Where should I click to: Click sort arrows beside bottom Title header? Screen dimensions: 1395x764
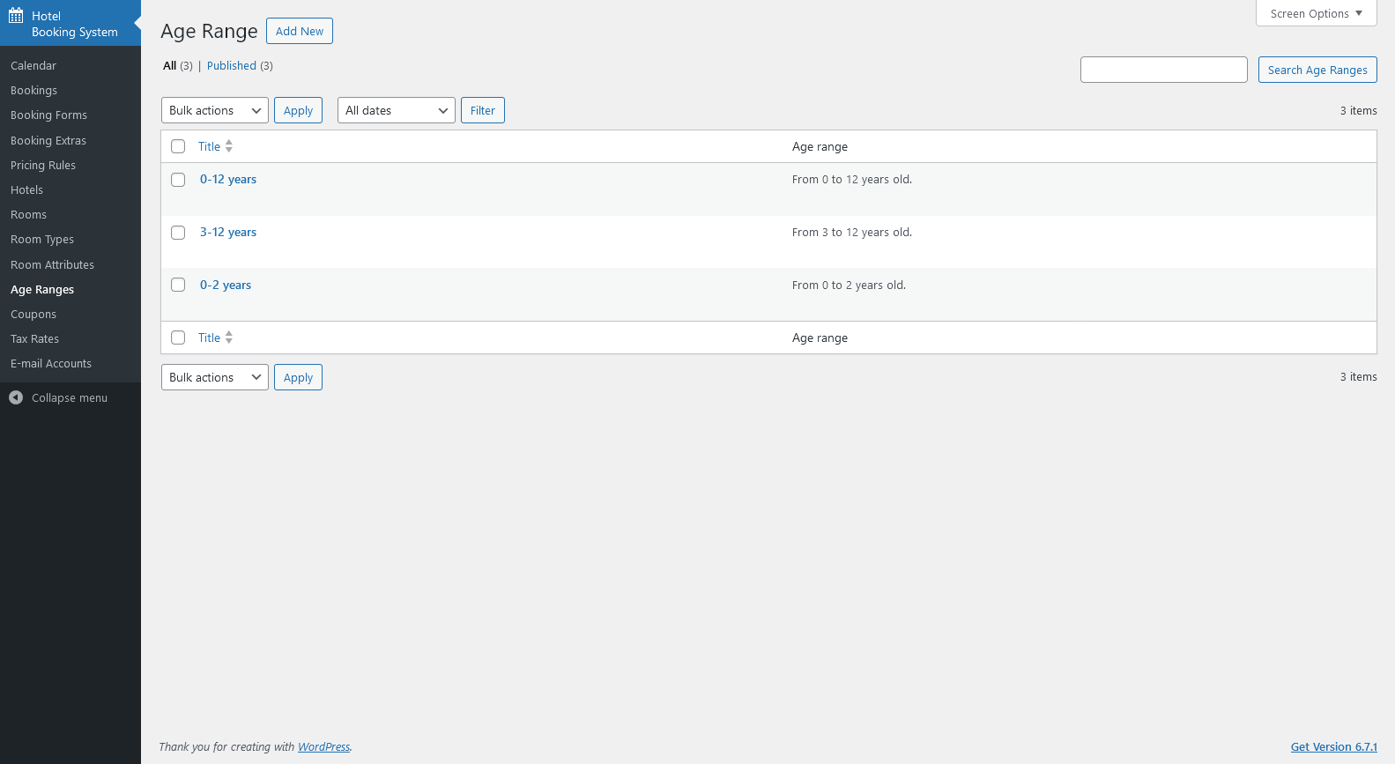tap(229, 337)
